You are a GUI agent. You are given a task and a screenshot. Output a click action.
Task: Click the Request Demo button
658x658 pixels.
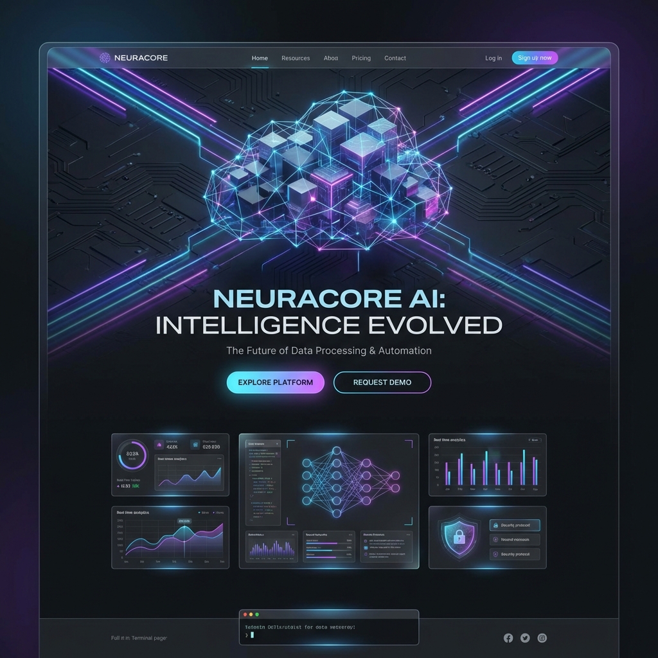coord(382,382)
